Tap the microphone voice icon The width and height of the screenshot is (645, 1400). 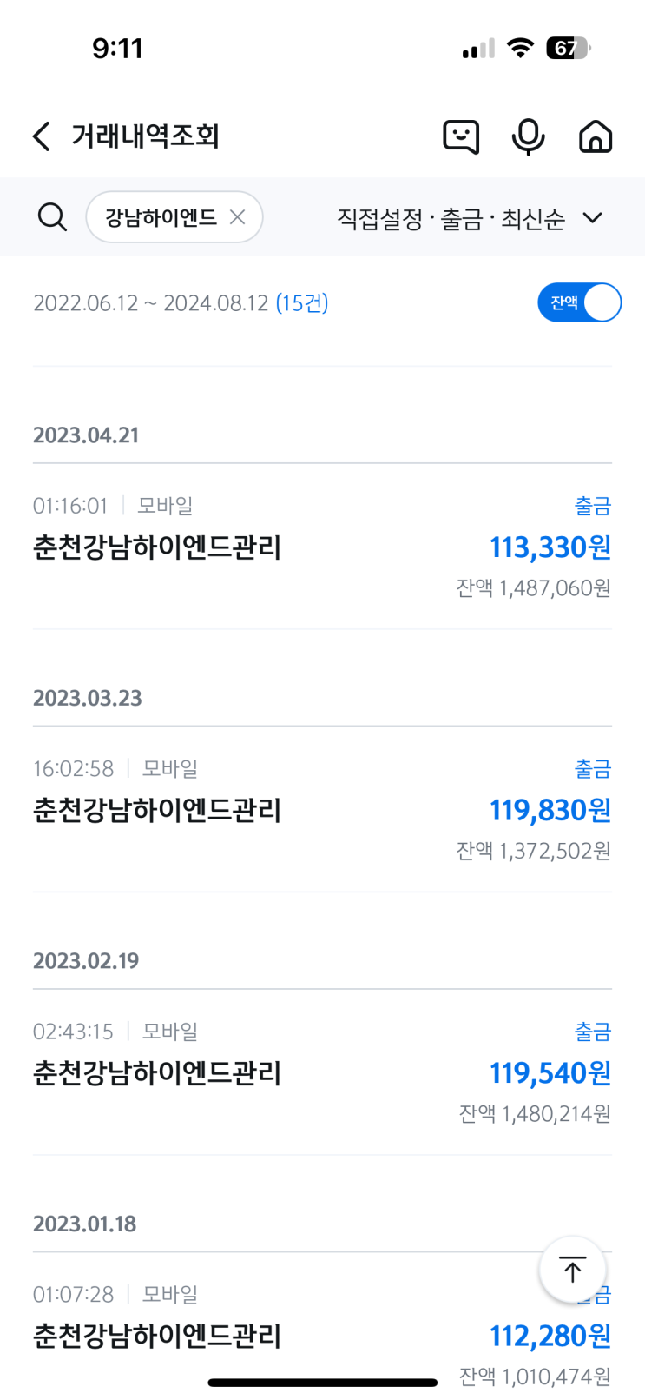coord(528,136)
